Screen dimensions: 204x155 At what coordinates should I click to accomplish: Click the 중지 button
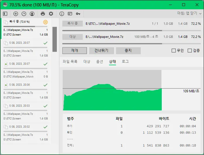click(x=128, y=50)
